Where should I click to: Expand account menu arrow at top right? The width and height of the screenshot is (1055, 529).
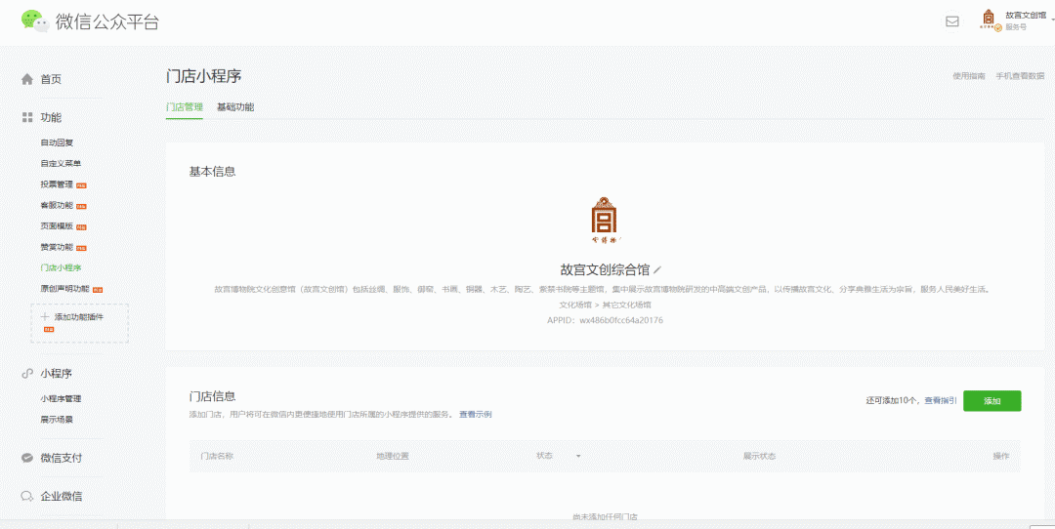tap(1052, 20)
